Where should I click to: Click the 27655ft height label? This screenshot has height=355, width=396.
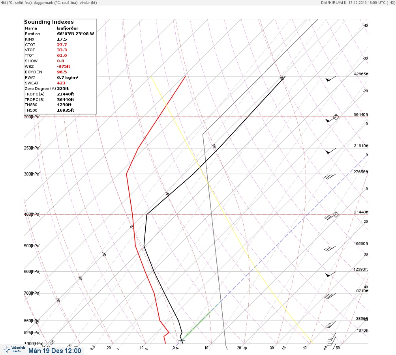(360, 172)
